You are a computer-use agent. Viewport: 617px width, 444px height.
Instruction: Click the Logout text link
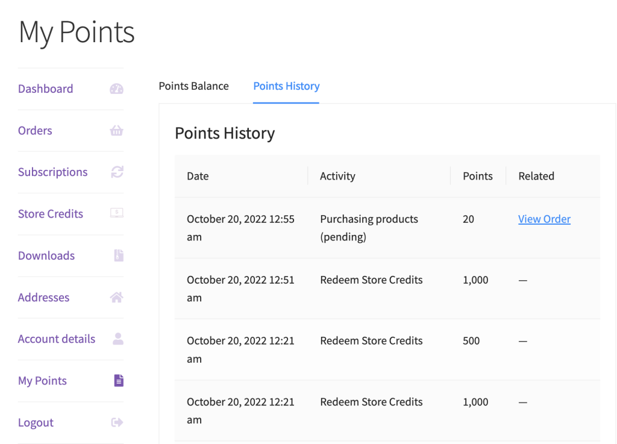click(36, 422)
